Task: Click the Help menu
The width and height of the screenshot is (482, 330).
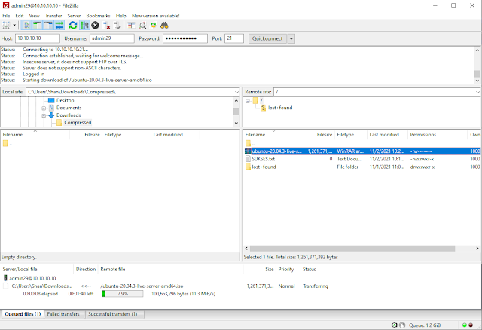Action: pyautogui.click(x=120, y=16)
